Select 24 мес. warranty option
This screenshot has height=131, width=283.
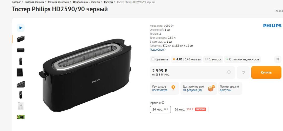pyautogui.click(x=160, y=109)
